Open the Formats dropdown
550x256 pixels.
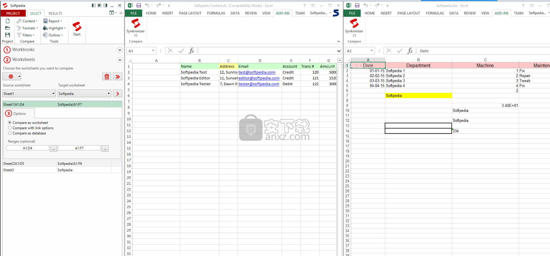(x=27, y=28)
